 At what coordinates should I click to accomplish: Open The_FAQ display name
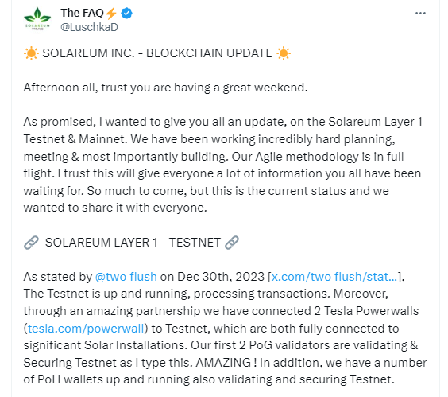tap(82, 13)
